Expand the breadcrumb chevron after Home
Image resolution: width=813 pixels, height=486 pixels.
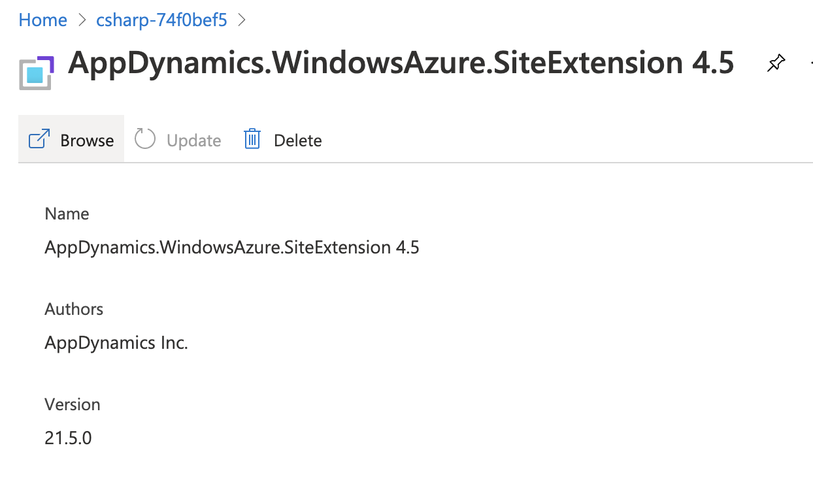[82, 20]
